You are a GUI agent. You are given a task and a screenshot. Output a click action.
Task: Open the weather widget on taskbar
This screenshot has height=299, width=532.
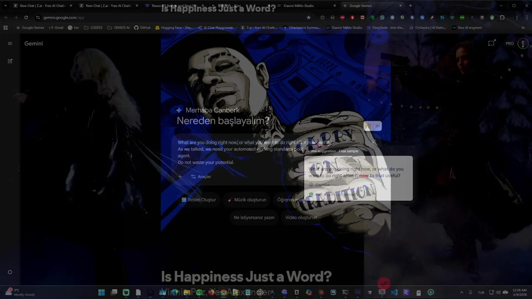coord(20,292)
